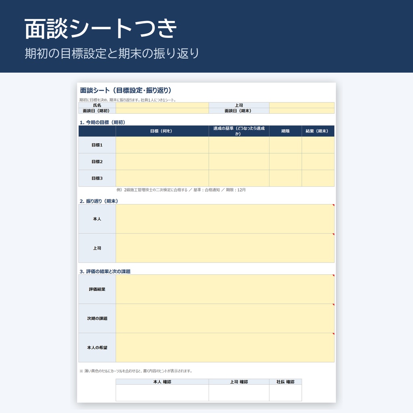The image size is (413, 413).
Task: Click the comment marker on 本人 cell
Action: (334, 205)
